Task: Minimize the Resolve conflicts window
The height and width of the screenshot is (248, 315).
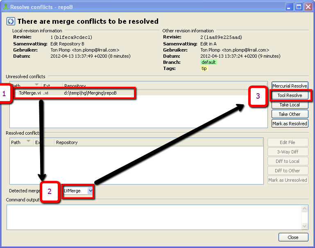Action: click(x=290, y=7)
